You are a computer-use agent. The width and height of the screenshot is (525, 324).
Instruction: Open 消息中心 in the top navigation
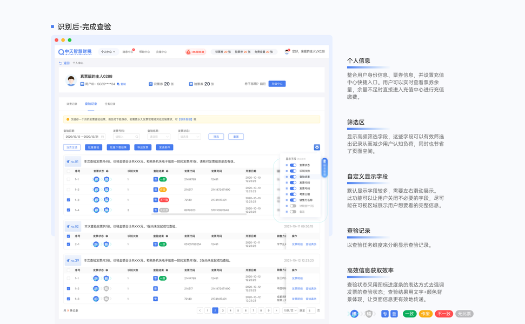[128, 52]
